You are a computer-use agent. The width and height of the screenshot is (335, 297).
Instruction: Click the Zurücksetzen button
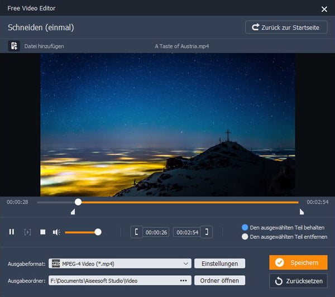click(298, 281)
